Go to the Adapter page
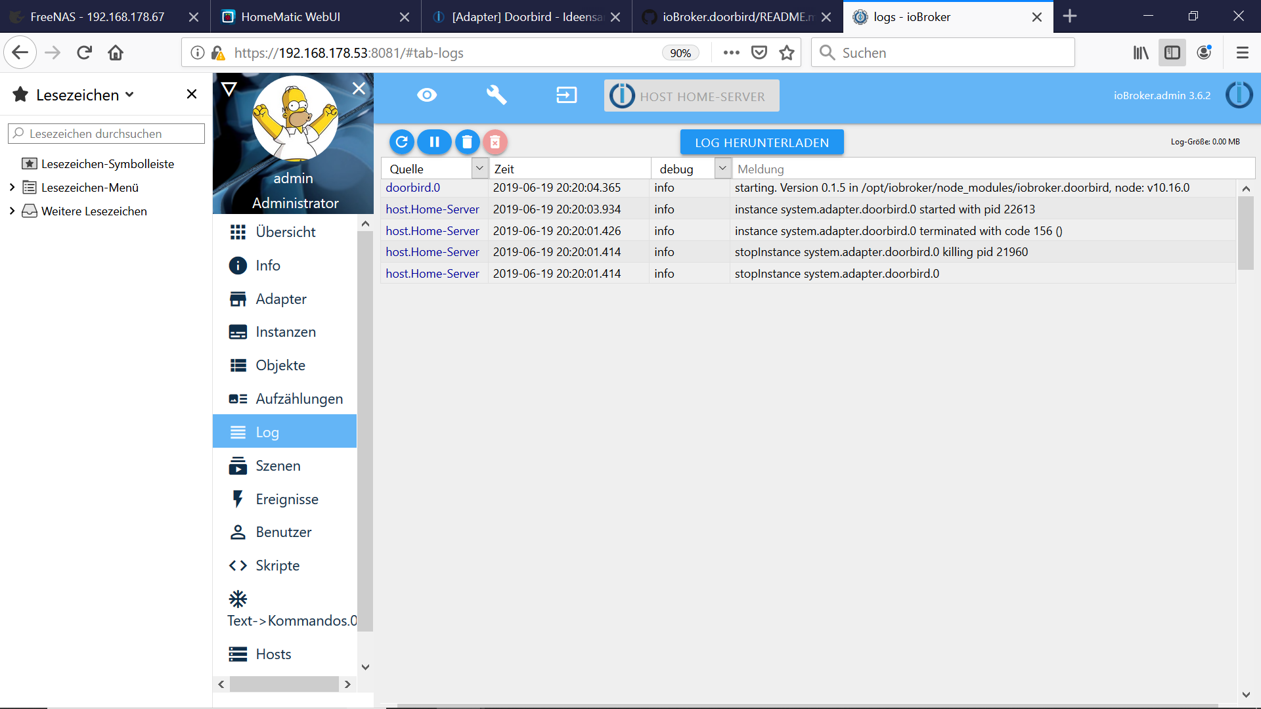The height and width of the screenshot is (709, 1261). click(285, 299)
